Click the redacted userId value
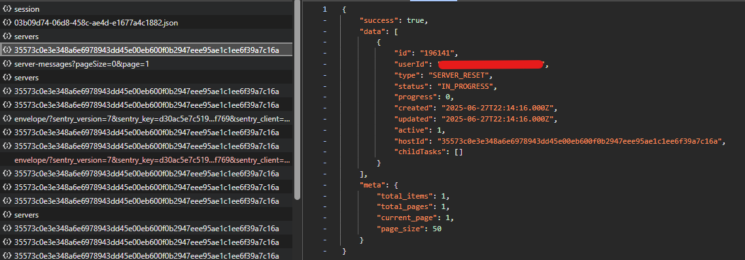The width and height of the screenshot is (745, 260). [491, 64]
